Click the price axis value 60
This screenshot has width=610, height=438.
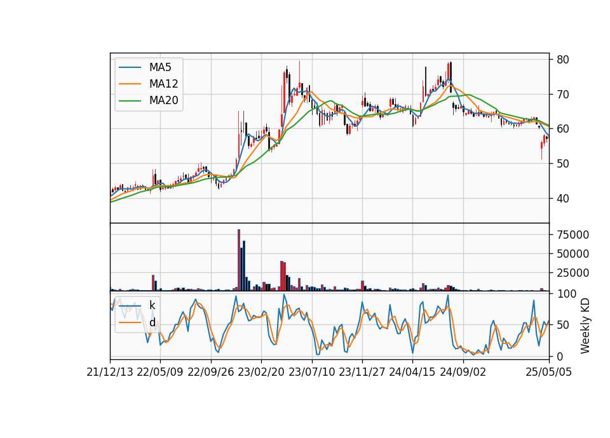pos(562,129)
